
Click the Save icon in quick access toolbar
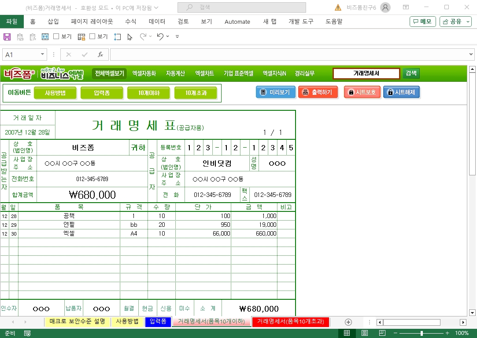coord(7,37)
